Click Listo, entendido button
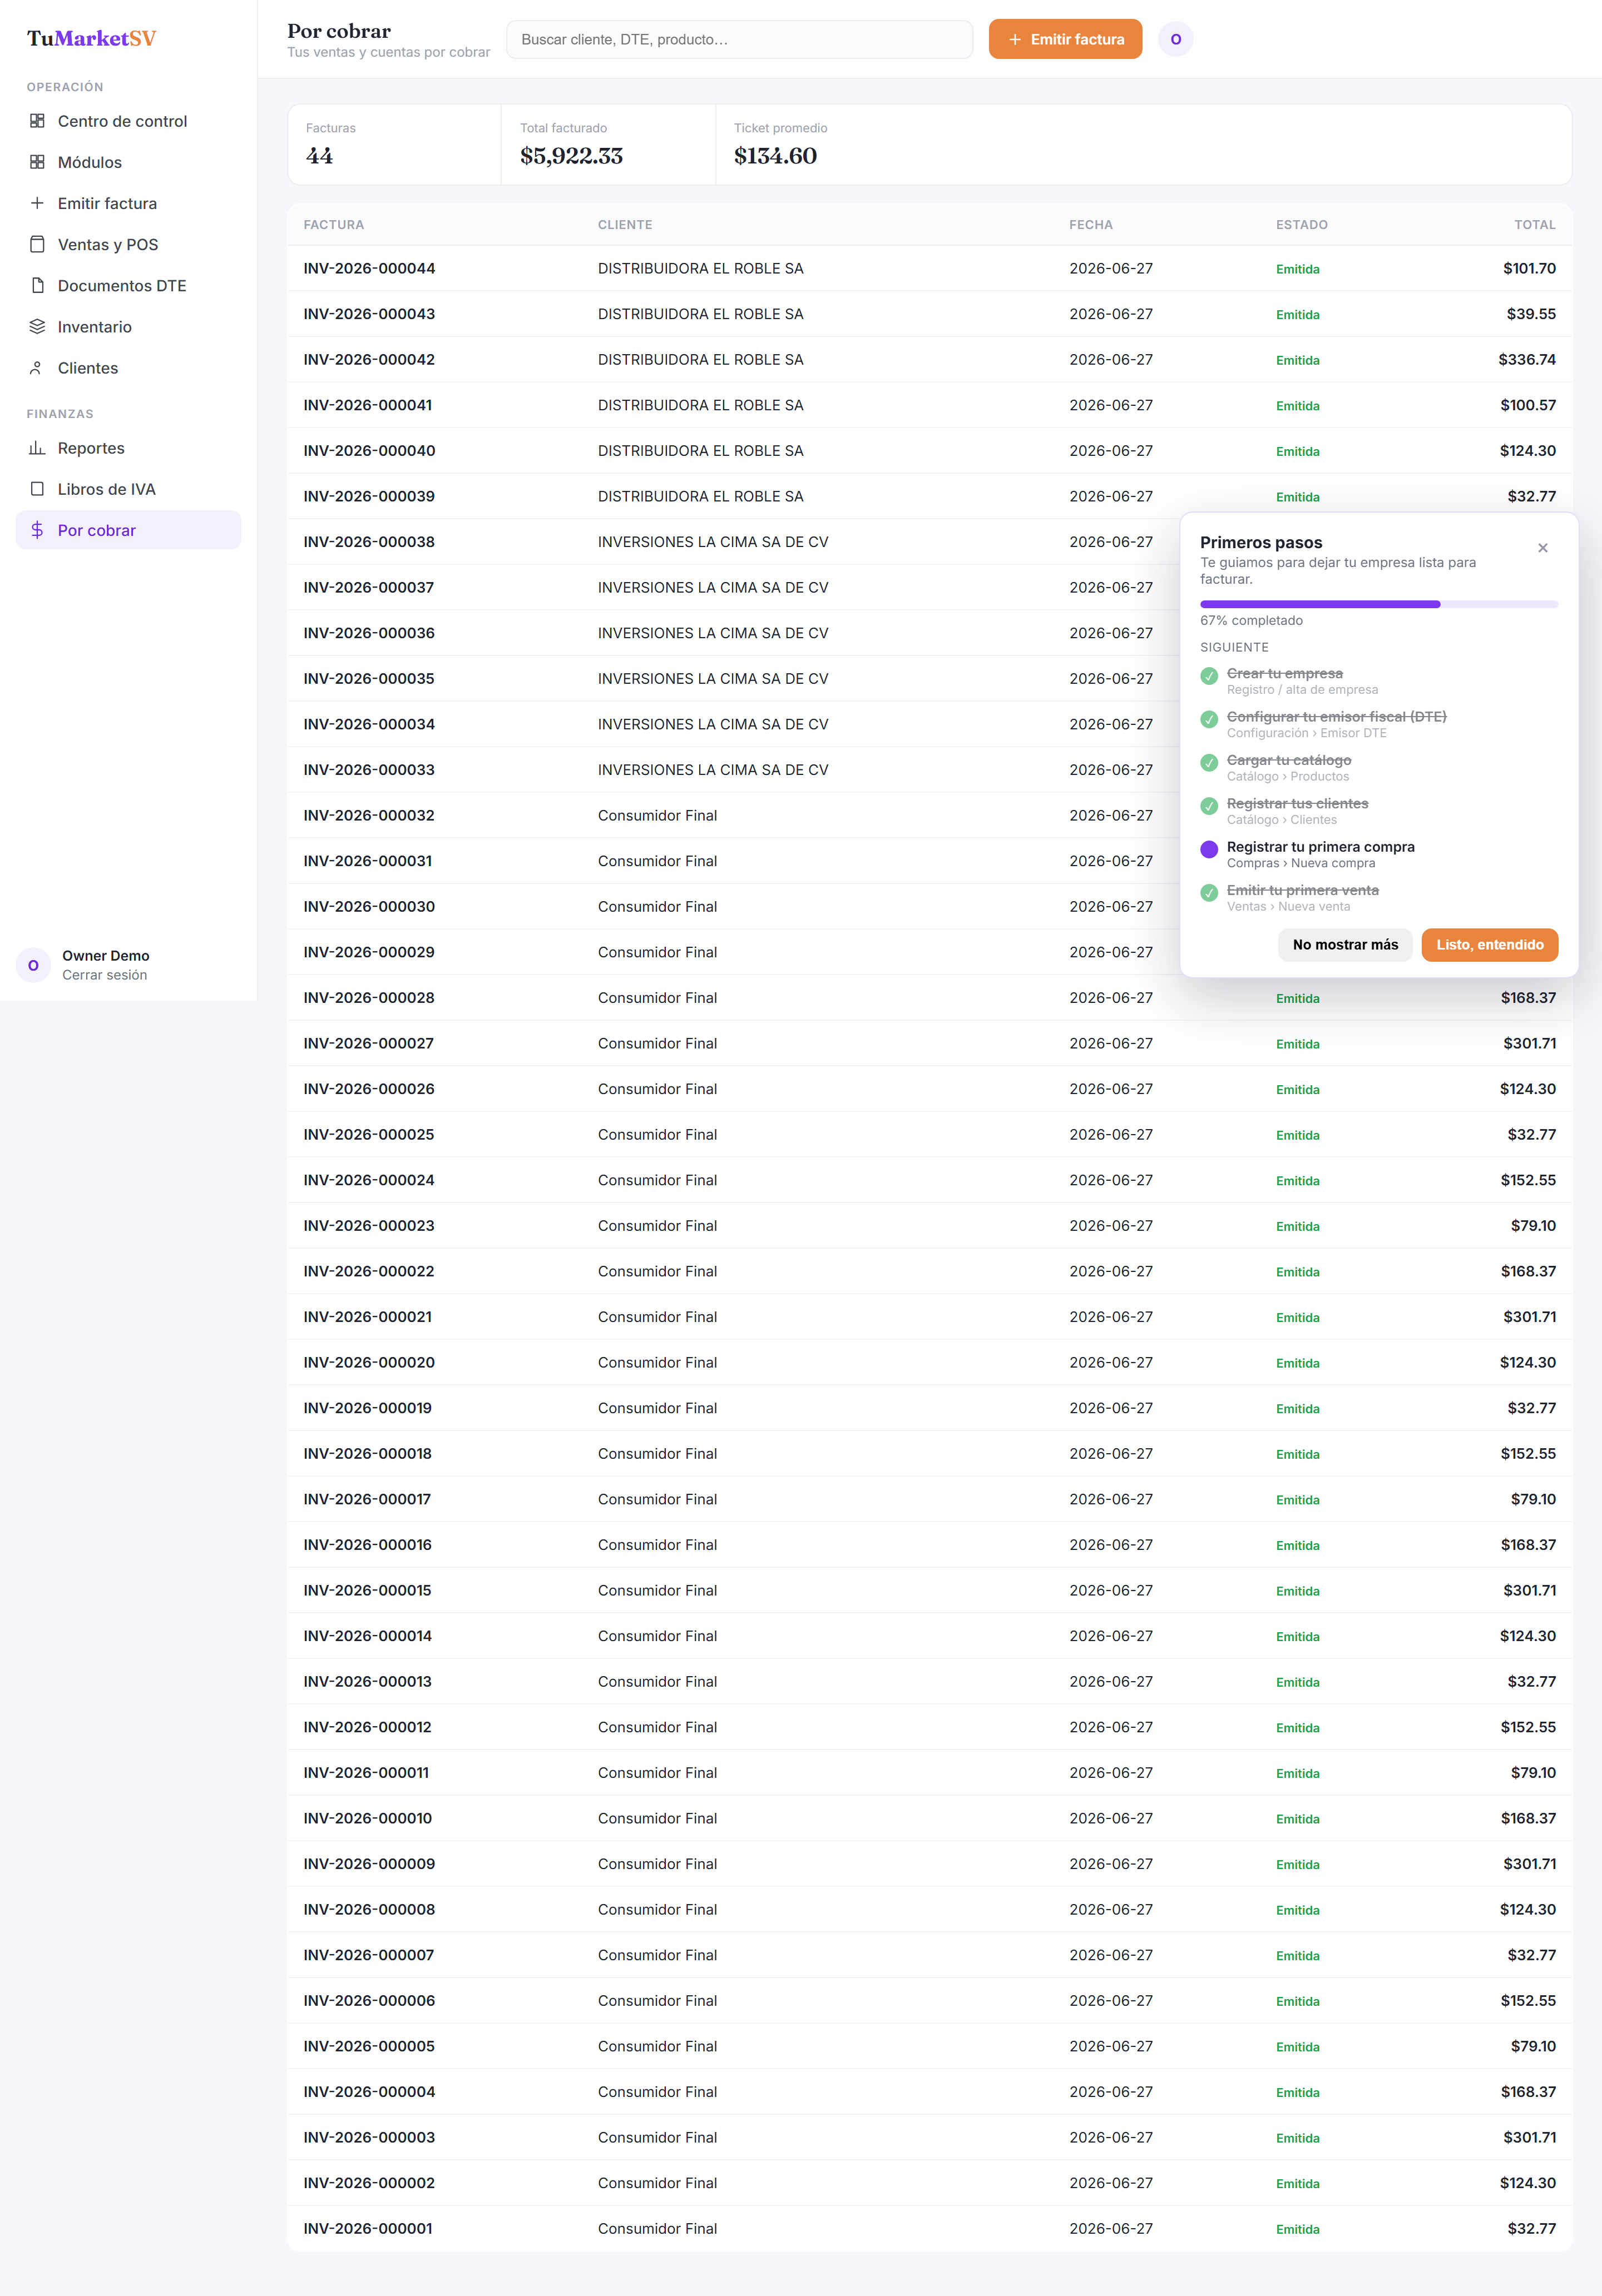This screenshot has height=2296, width=1602. [x=1489, y=945]
